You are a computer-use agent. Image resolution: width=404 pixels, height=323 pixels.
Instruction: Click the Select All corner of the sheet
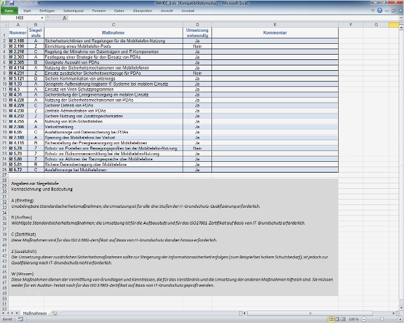coord(5,25)
